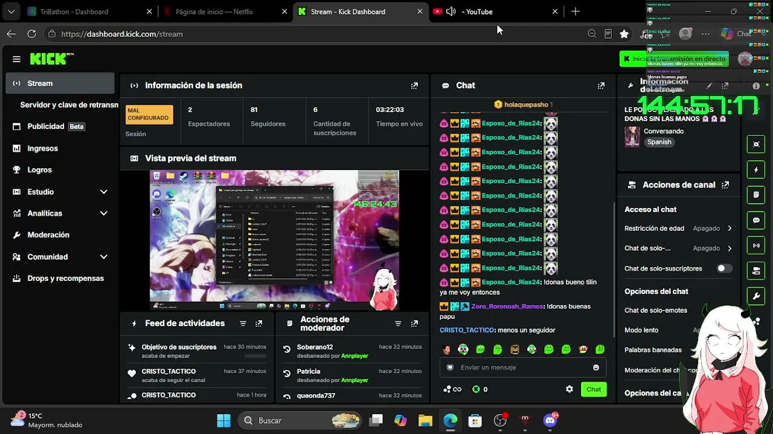The width and height of the screenshot is (773, 434).
Task: Click the camera capture icon in right sidebar
Action: 756,145
